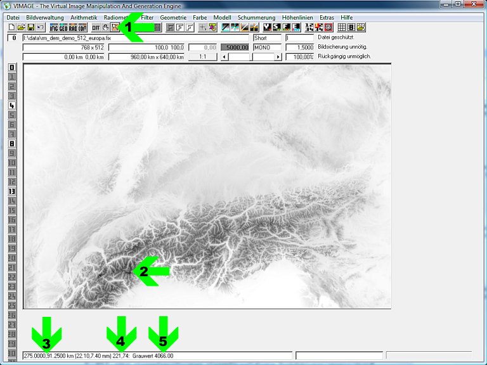
Task: Open the Schummerung menu
Action: pos(257,17)
